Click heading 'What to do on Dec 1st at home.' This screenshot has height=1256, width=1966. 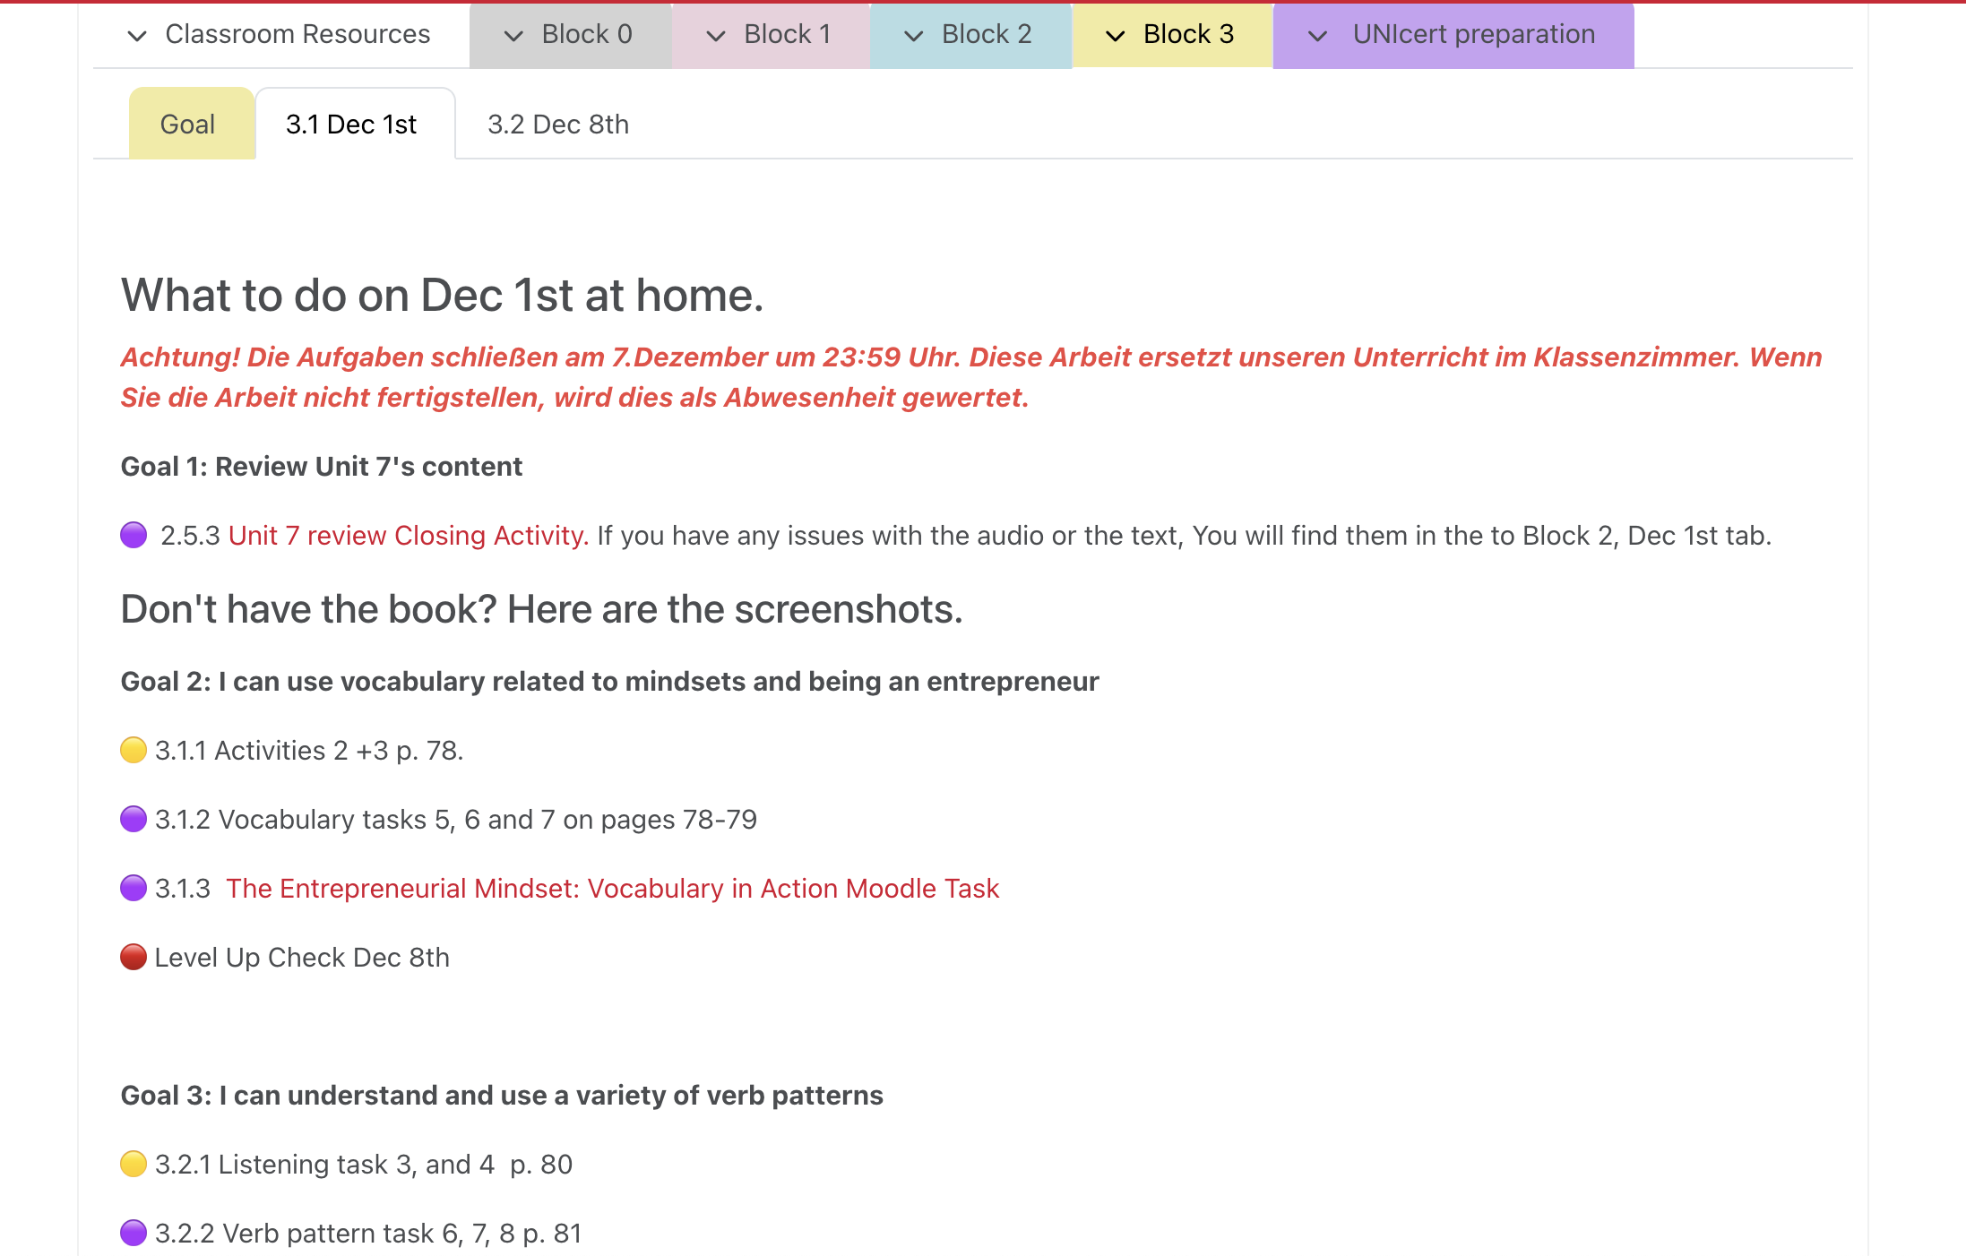[x=443, y=296]
